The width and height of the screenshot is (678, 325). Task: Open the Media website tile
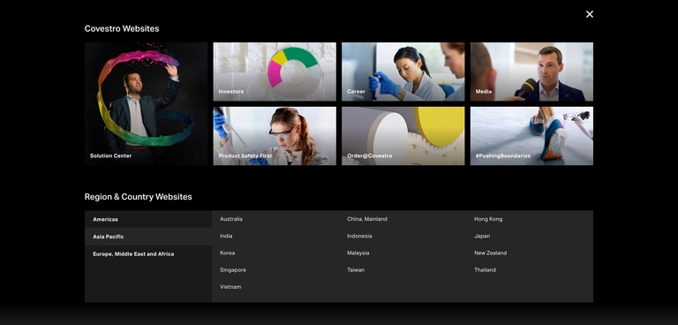pos(531,72)
